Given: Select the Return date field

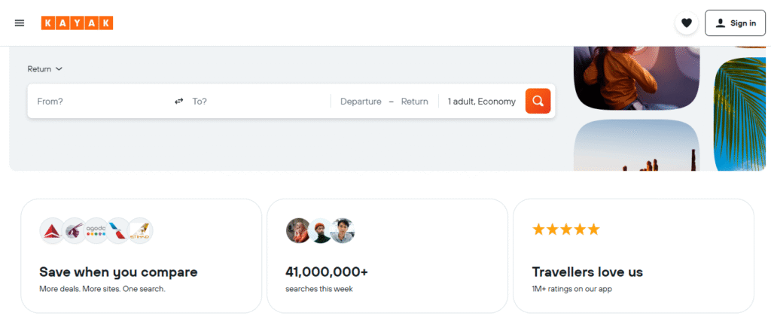Looking at the screenshot, I should 414,102.
